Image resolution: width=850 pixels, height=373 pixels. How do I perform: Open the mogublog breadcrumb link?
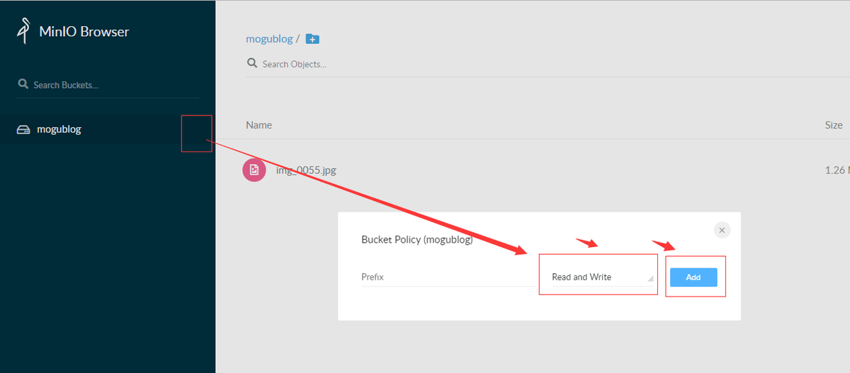click(269, 39)
